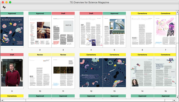Click Corrections label below page 9
Image resolution: width=179 pixels, height=102 pixels.
(x=12, y=96)
